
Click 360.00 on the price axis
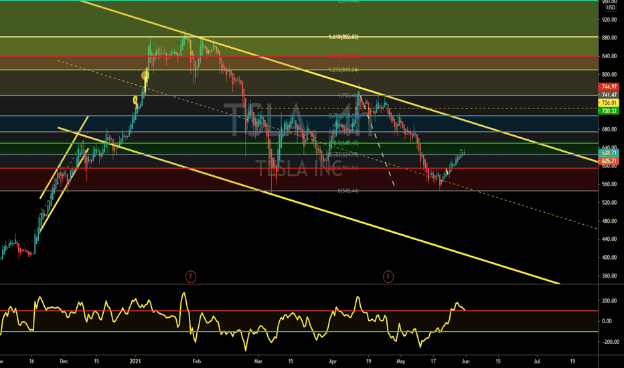pos(609,276)
